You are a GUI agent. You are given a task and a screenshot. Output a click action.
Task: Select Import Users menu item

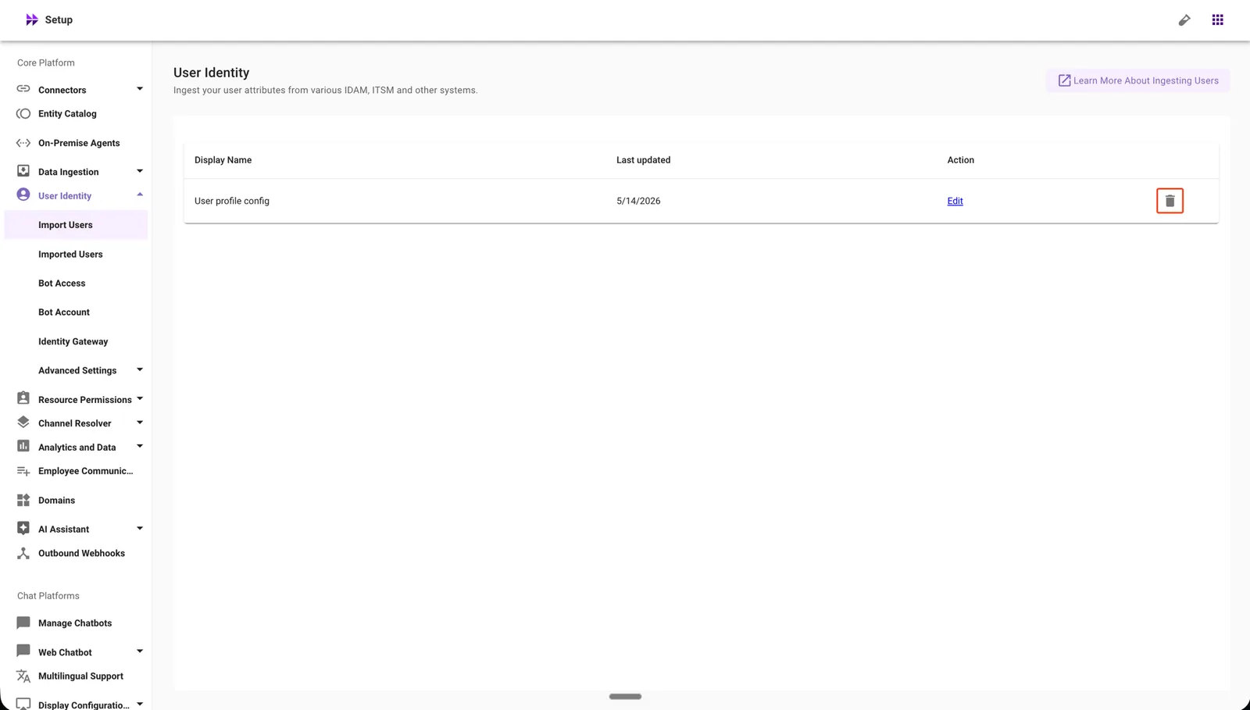click(76, 225)
